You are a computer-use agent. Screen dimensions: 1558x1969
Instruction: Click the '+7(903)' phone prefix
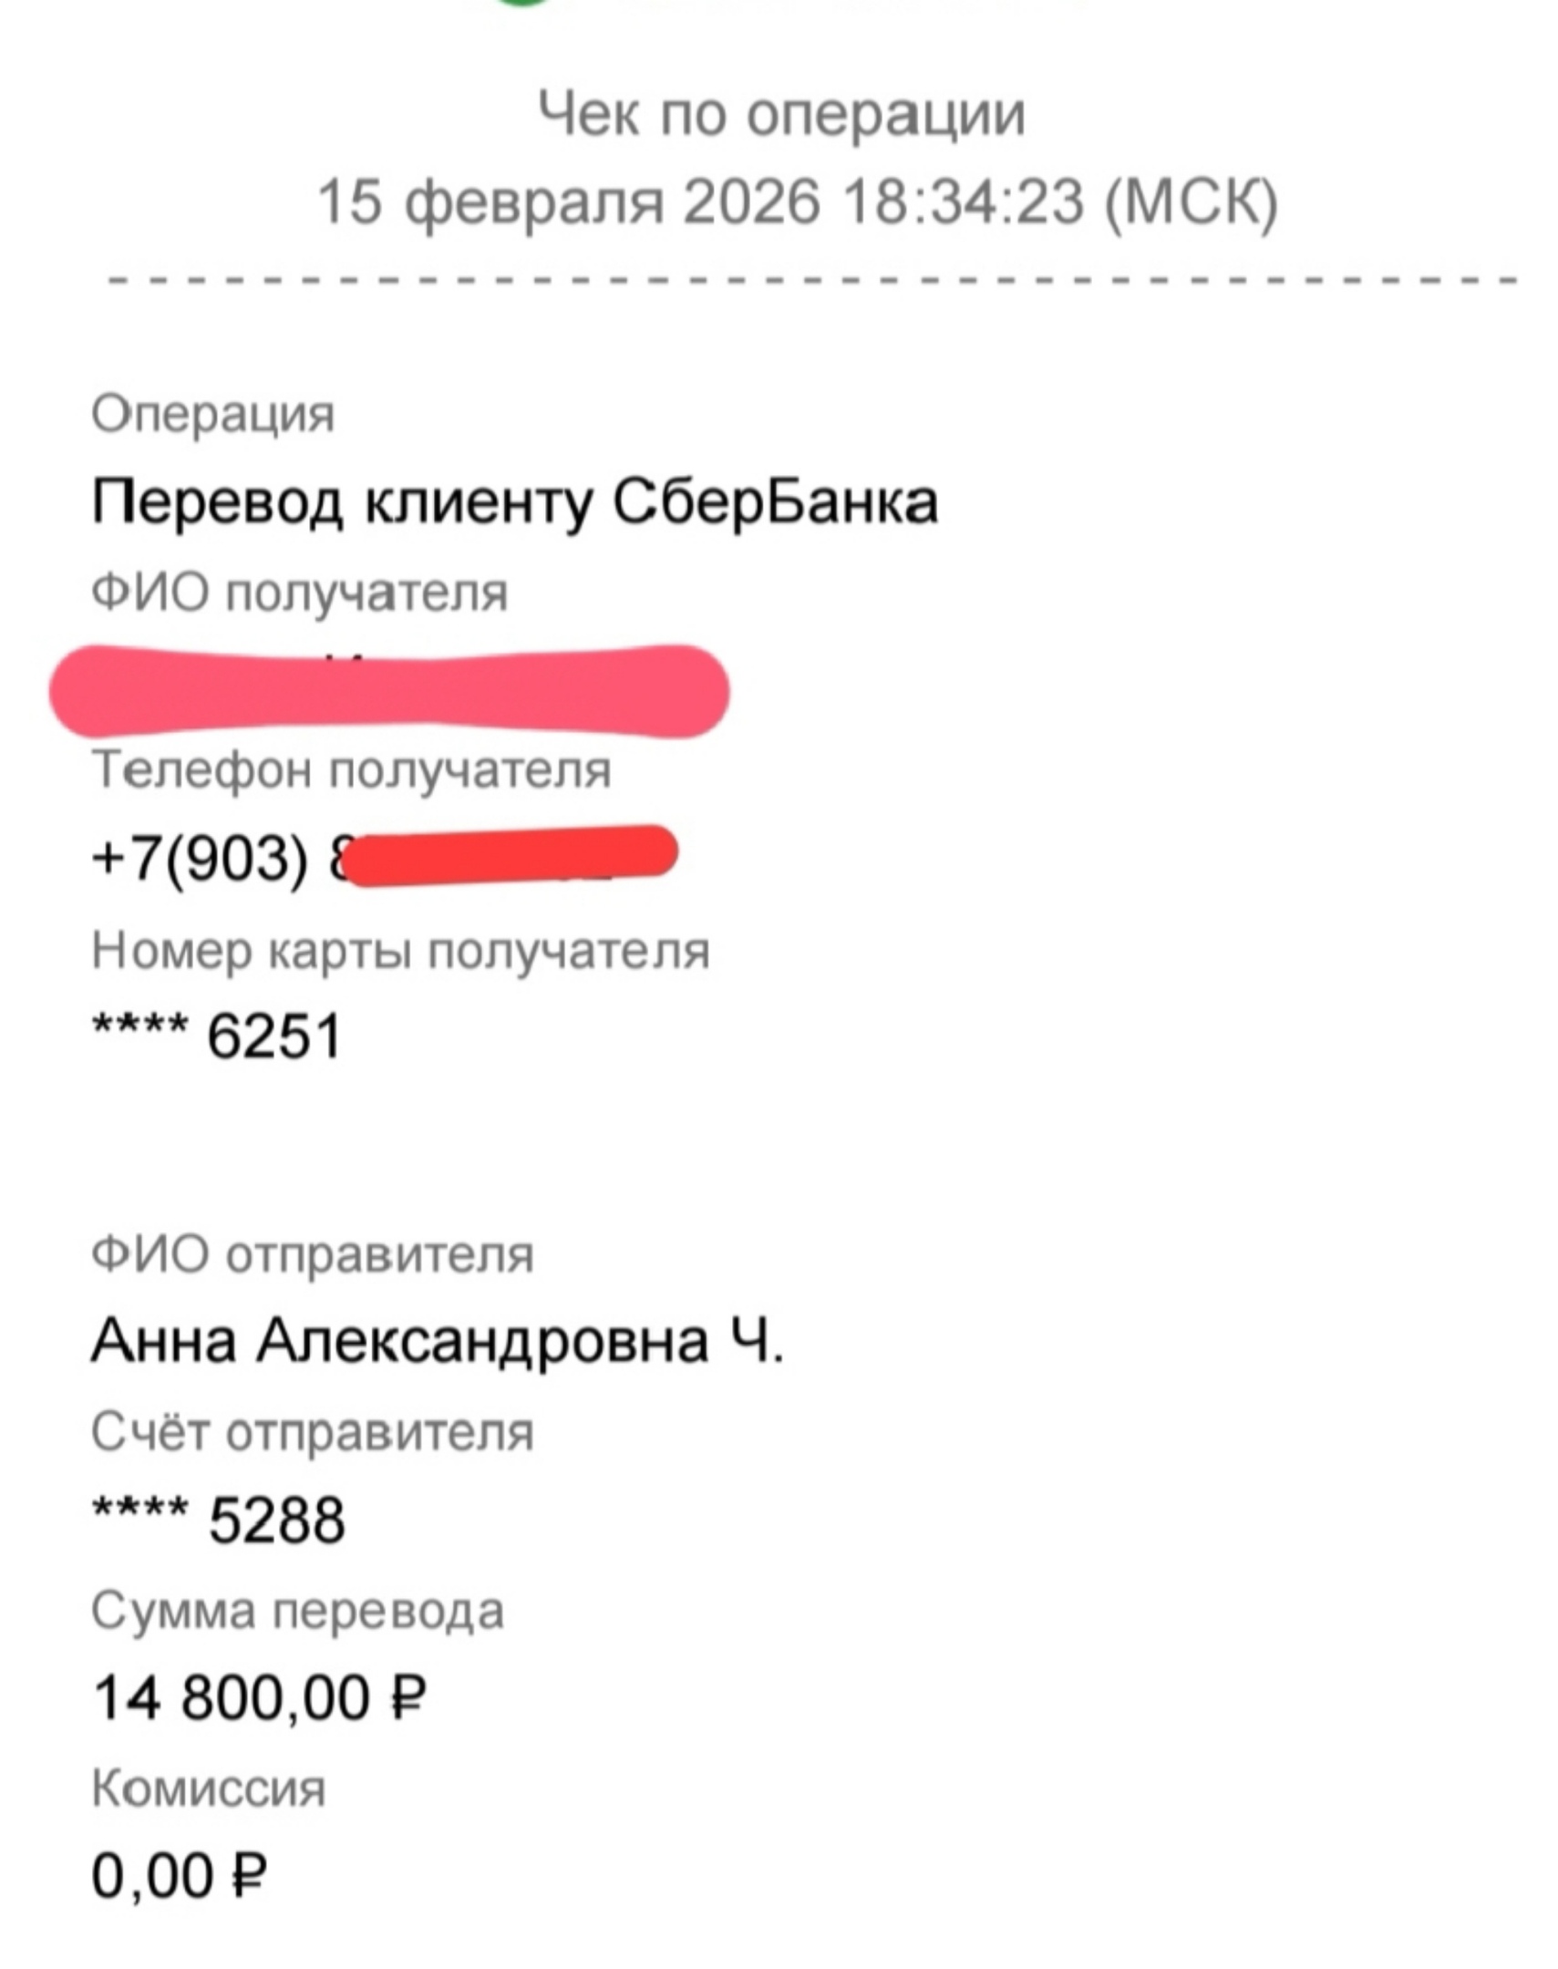pos(201,858)
